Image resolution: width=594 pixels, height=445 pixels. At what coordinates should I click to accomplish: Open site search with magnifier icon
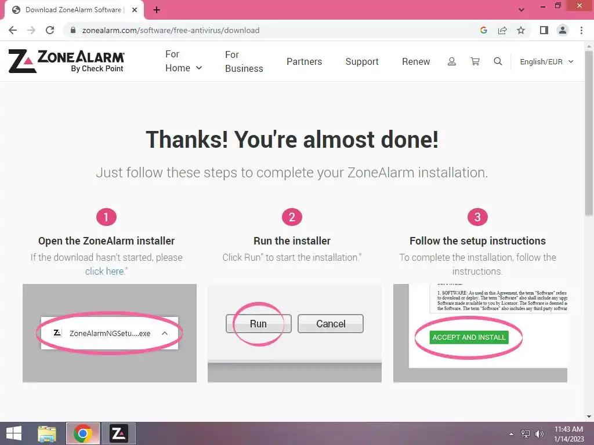[x=498, y=61]
